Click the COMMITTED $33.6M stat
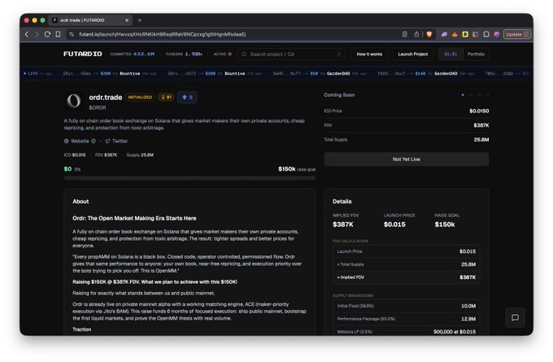Image resolution: width=553 pixels, height=362 pixels. coord(133,54)
